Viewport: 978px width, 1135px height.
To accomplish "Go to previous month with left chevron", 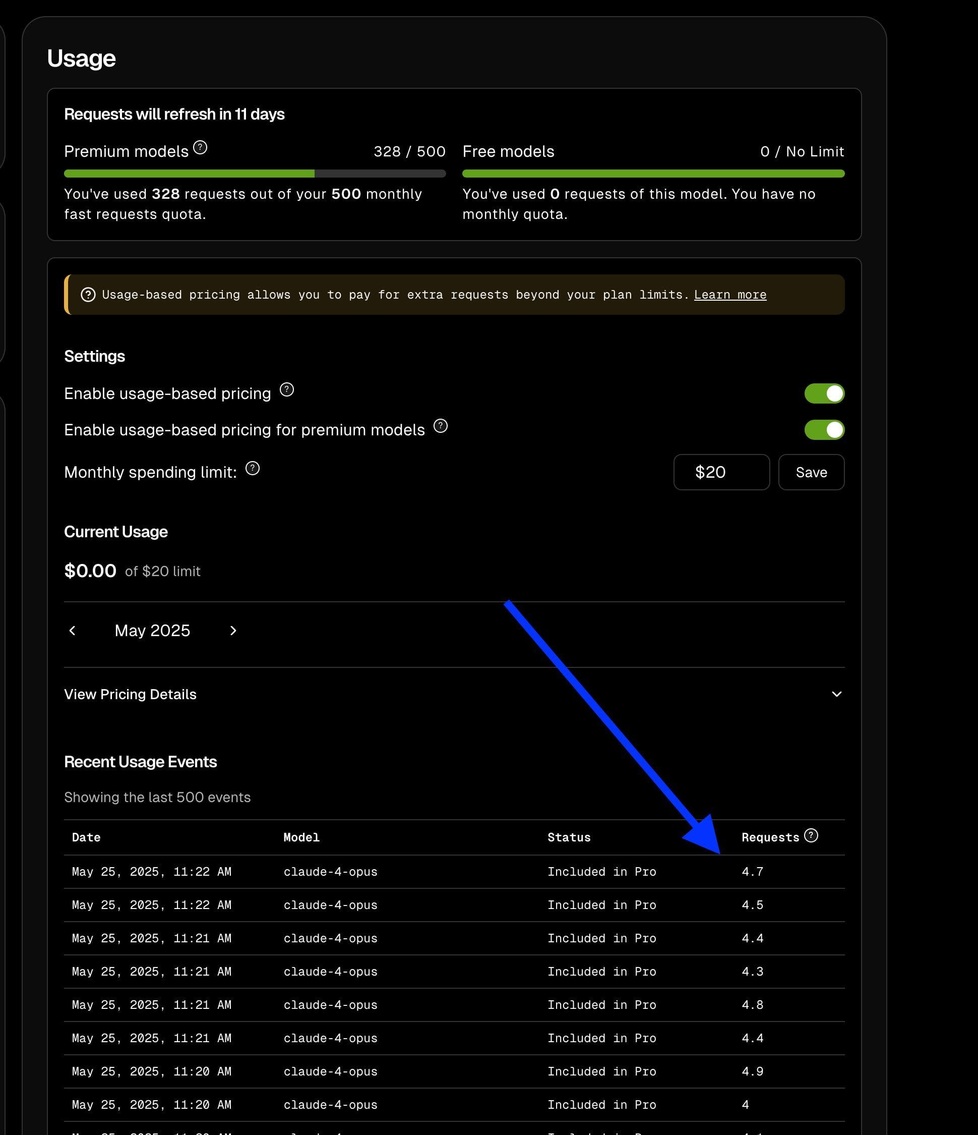I will (72, 631).
